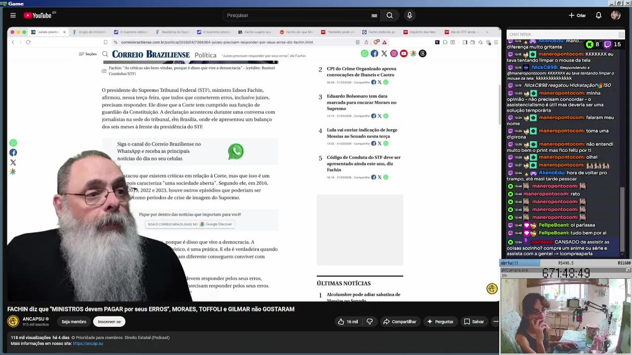632x355 pixels.
Task: Like the video with 16 mil
Action: click(348, 321)
